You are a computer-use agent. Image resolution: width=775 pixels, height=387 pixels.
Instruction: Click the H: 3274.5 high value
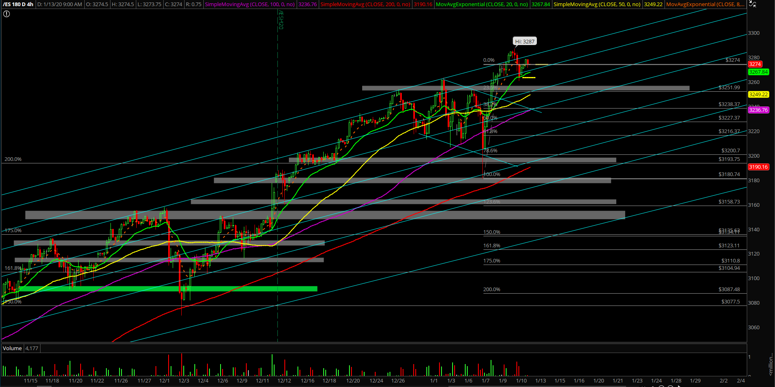coord(123,4)
